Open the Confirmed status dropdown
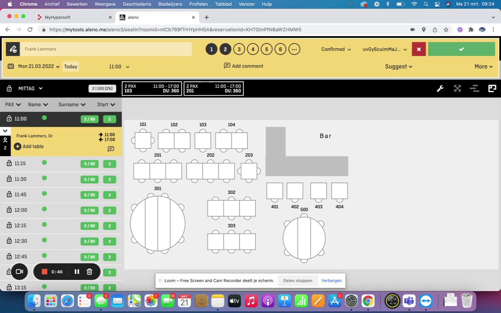Viewport: 501px width, 313px height. pos(336,49)
